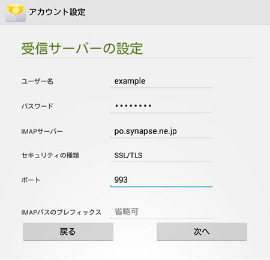Click the 受信サーバーの設定 heading

82,49
